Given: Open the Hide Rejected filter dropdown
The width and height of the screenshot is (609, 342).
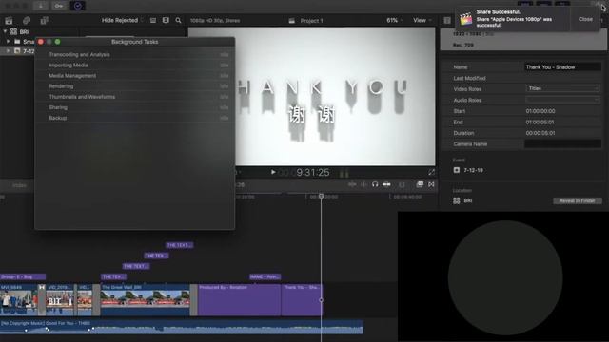Looking at the screenshot, I should coord(122,20).
